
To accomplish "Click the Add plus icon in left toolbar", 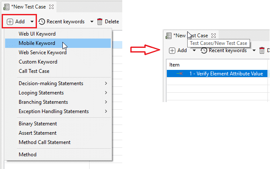I will pyautogui.click(x=10, y=22).
